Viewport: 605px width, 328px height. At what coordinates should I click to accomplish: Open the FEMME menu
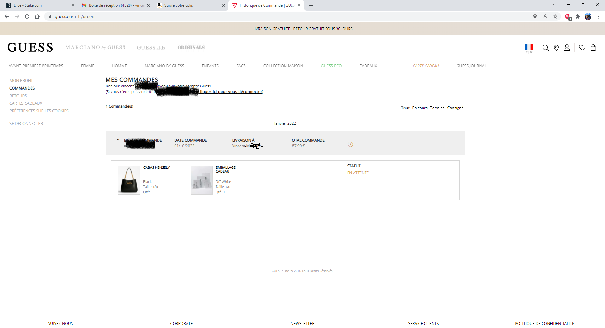(88, 66)
